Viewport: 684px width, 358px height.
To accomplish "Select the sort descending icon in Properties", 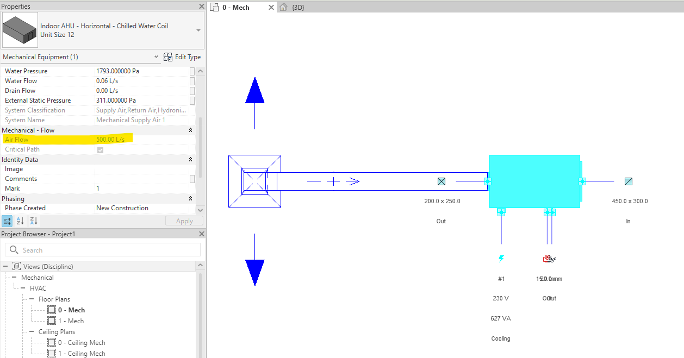I will (33, 221).
